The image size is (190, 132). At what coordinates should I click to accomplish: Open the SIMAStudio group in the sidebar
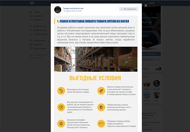[x=40, y=26]
